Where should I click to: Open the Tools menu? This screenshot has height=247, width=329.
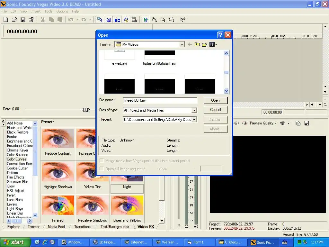click(49, 11)
